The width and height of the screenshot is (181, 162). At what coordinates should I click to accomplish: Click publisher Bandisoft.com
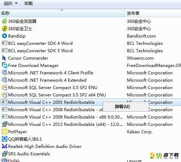click(141, 36)
